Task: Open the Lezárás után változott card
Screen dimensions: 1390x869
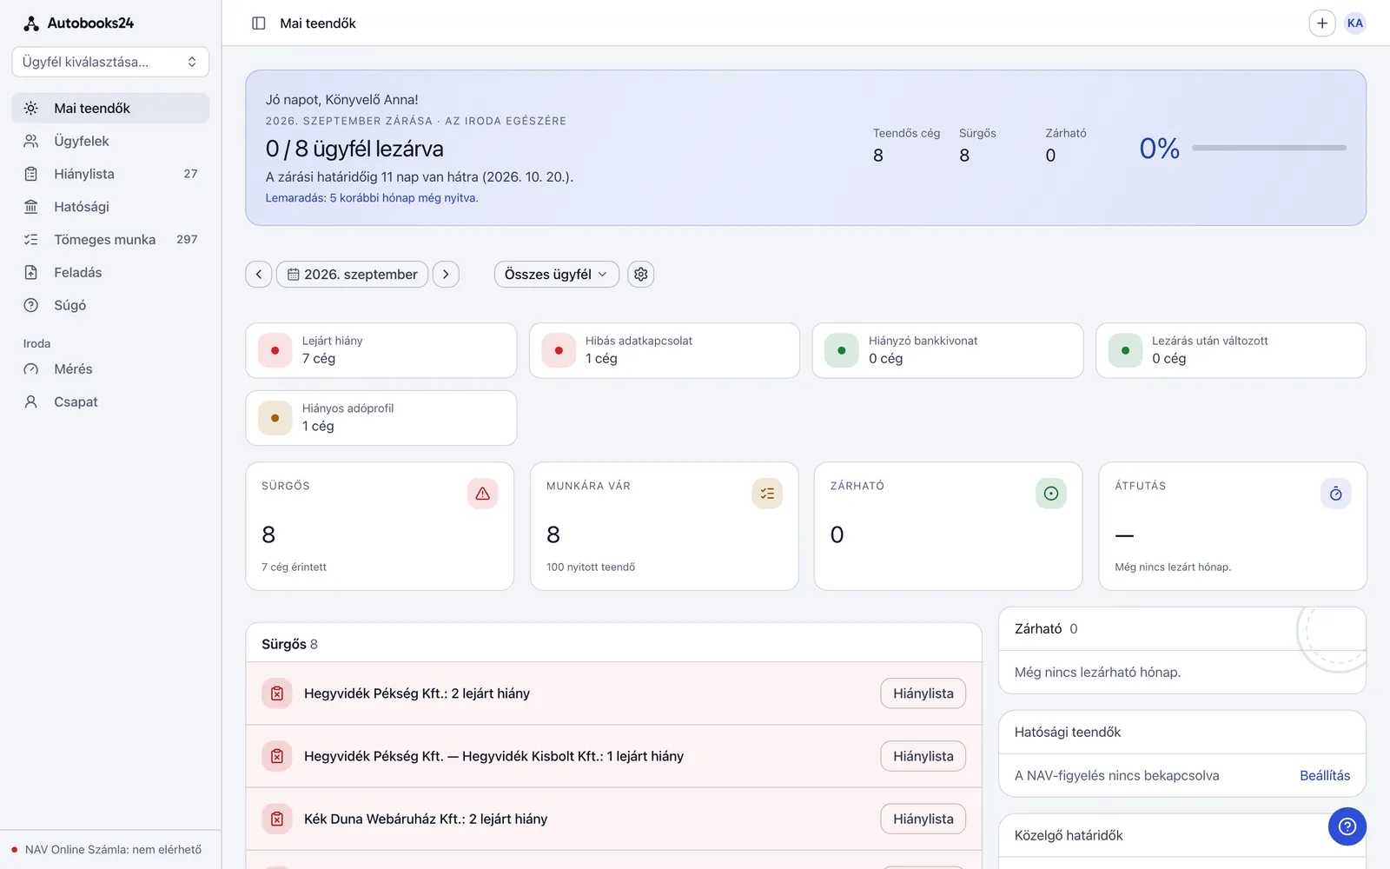Action: click(x=1231, y=351)
